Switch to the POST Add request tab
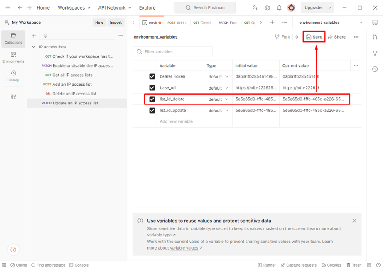 click(x=177, y=23)
